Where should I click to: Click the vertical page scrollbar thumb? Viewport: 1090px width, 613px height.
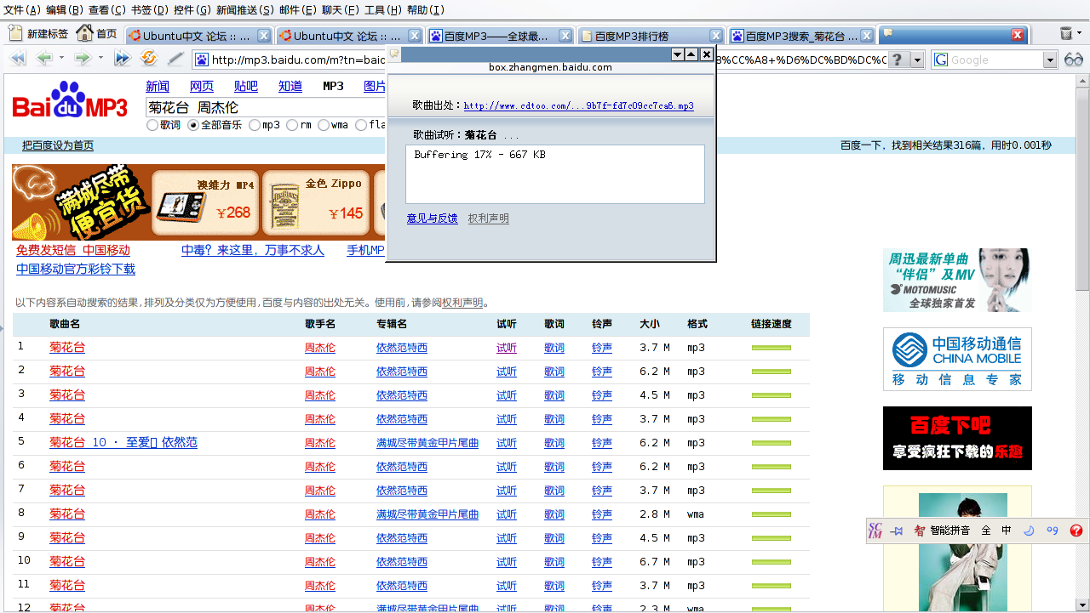click(1082, 188)
